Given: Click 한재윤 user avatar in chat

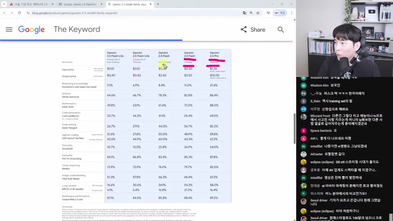Looking at the screenshot, I should 304,186.
